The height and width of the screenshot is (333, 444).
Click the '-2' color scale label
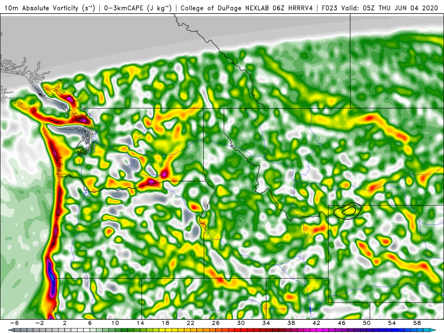[39, 323]
